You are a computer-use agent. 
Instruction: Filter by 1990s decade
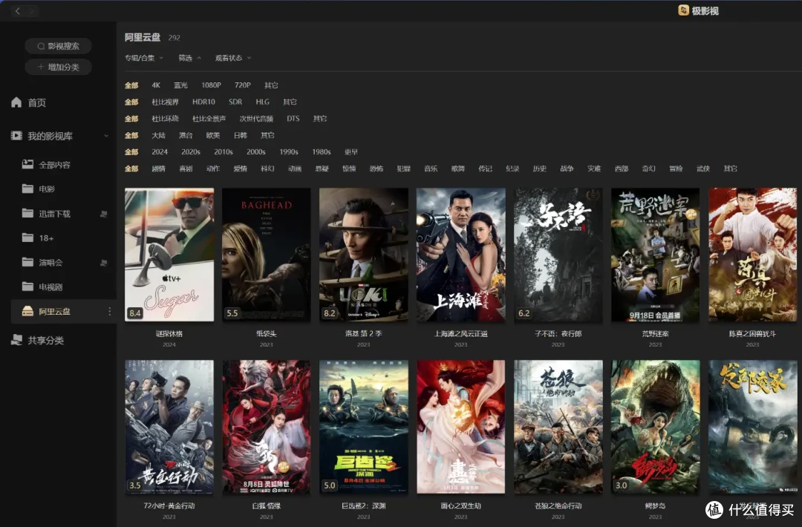click(288, 152)
